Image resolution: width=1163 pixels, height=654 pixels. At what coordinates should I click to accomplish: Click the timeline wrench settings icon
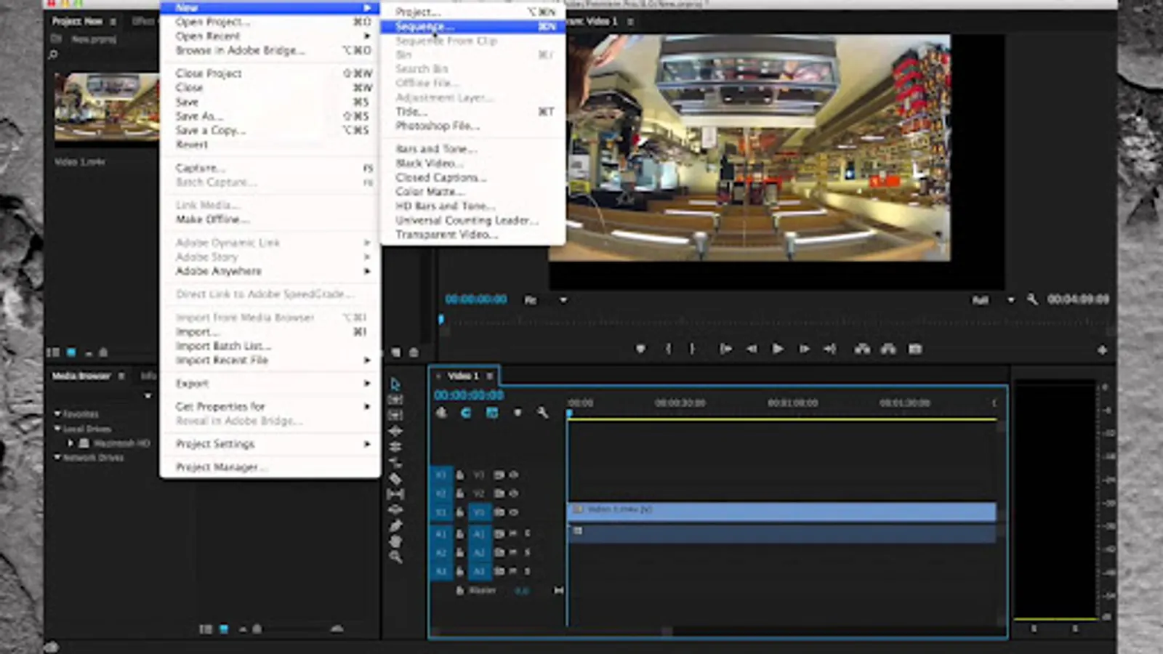pos(542,413)
